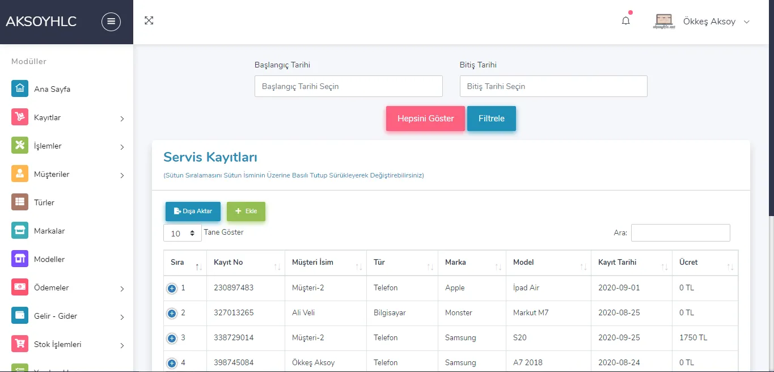Sort by the Kayıt No column arrows
This screenshot has height=372, width=774.
tap(277, 267)
